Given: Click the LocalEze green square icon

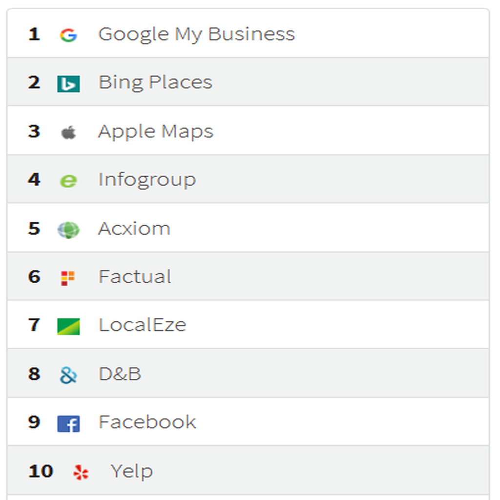Looking at the screenshot, I should click(x=68, y=327).
